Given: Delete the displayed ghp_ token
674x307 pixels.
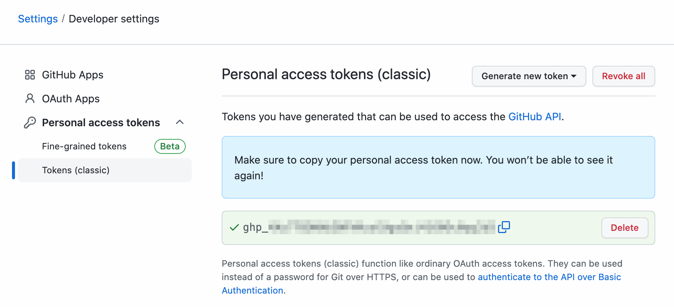Looking at the screenshot, I should click(624, 228).
